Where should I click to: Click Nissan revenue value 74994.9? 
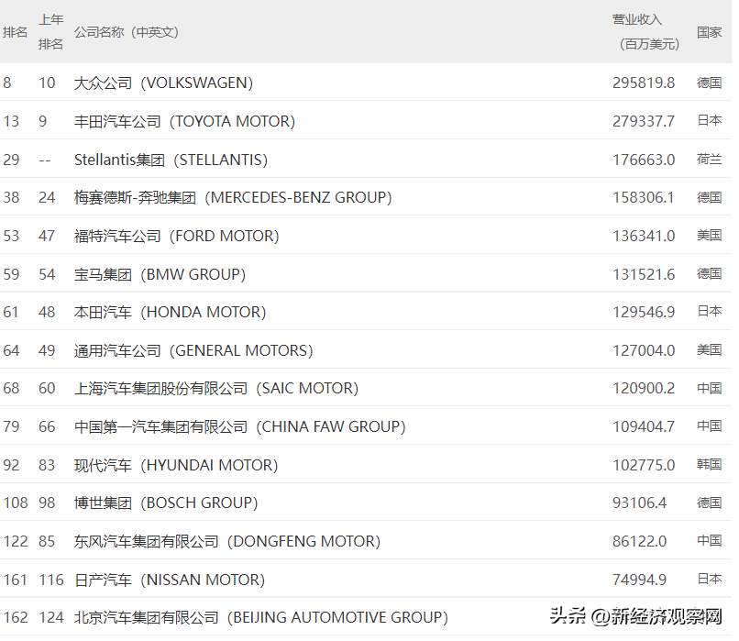639,580
